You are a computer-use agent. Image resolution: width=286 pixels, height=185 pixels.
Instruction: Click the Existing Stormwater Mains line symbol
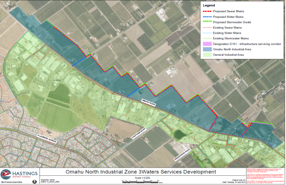[207, 38]
